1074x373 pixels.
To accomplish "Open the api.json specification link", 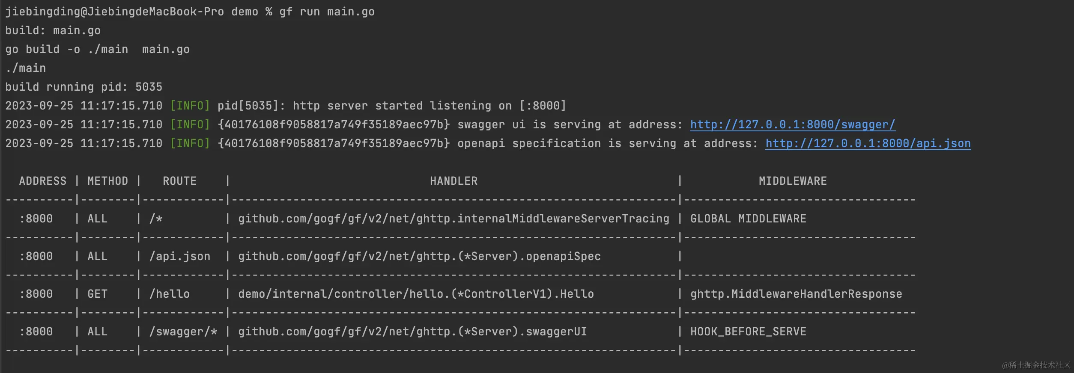I will (868, 143).
